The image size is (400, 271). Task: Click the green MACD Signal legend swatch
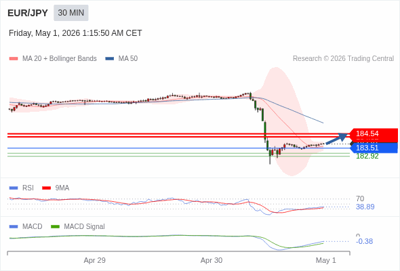56,227
